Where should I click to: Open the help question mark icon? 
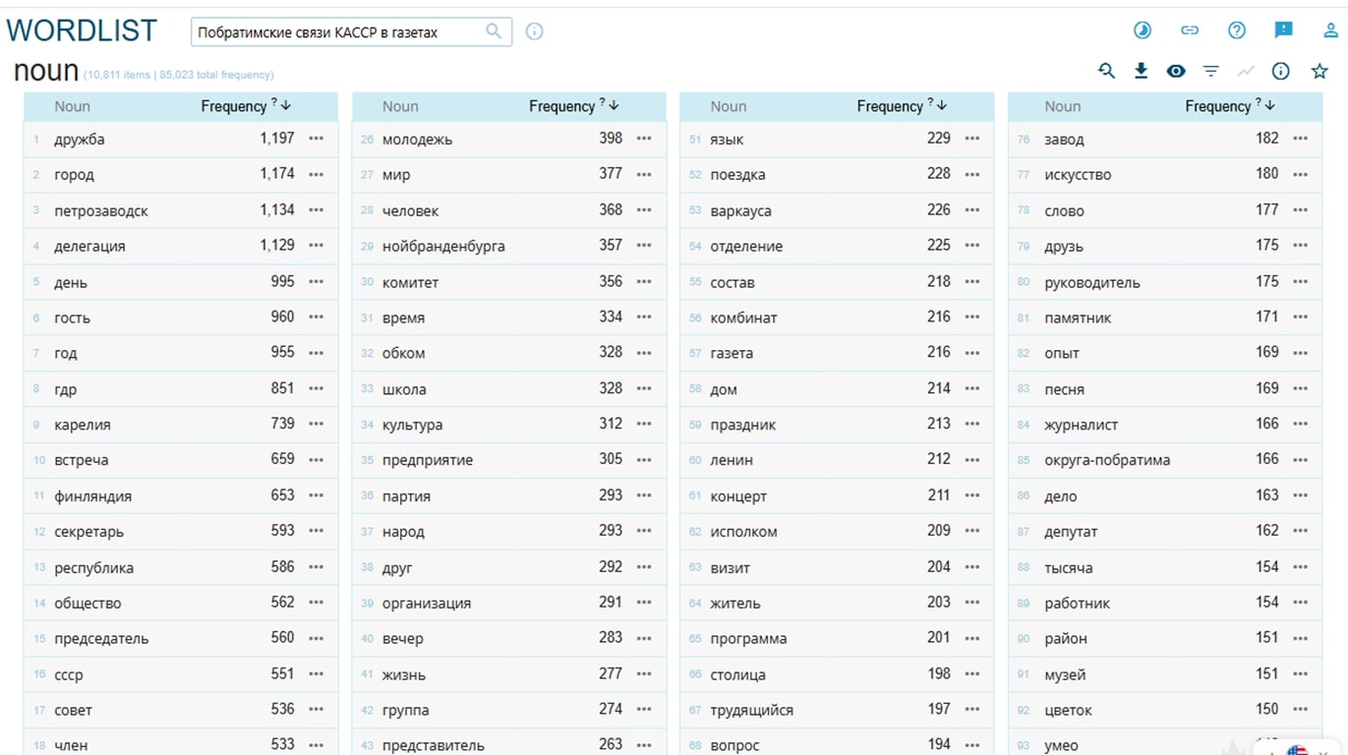(x=1237, y=30)
